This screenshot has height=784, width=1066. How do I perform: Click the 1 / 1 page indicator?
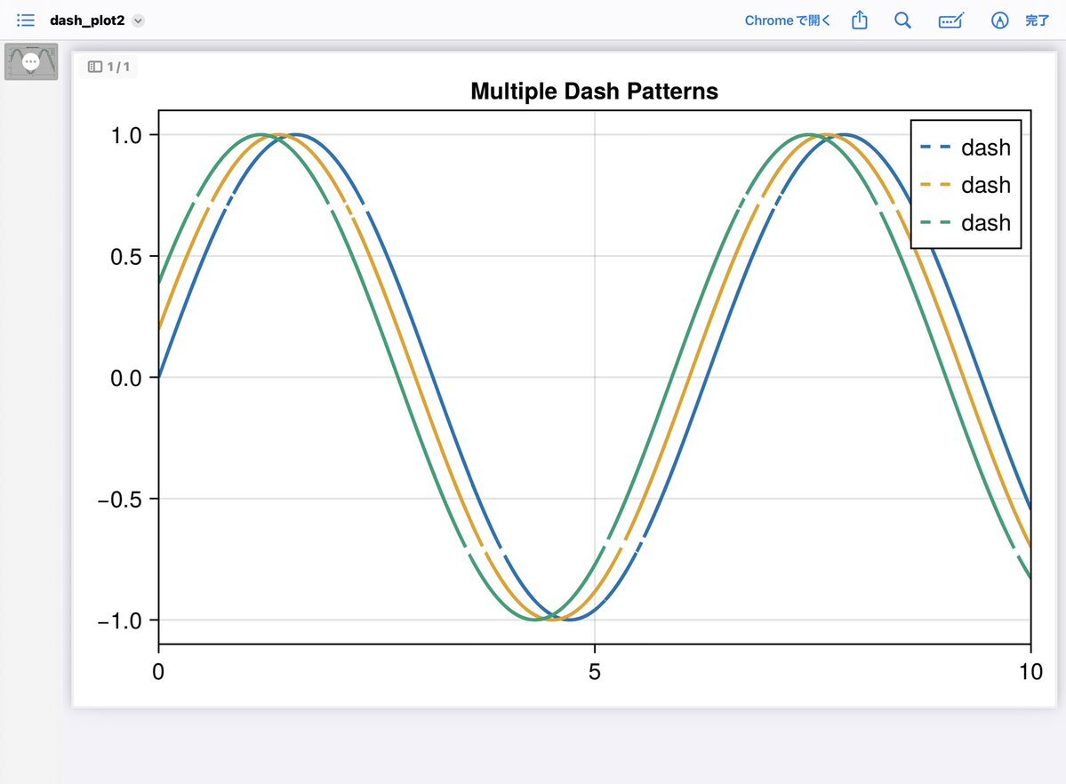108,67
